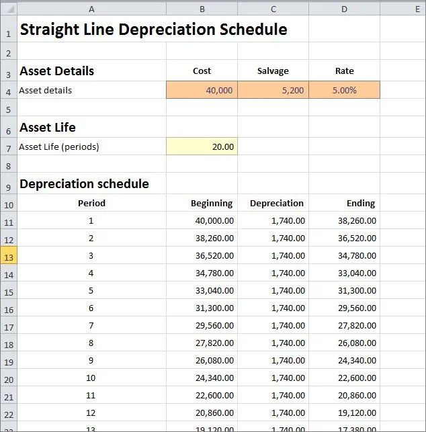Screen dimensions: 426x432
Task: Select row 4 header
Action: (9, 90)
